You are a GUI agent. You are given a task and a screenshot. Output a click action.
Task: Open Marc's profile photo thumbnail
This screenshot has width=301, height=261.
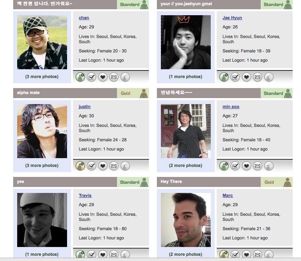click(186, 220)
